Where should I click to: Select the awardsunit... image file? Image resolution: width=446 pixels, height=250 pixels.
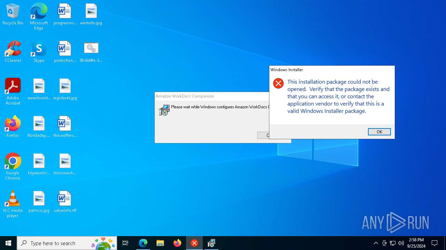[x=39, y=90]
